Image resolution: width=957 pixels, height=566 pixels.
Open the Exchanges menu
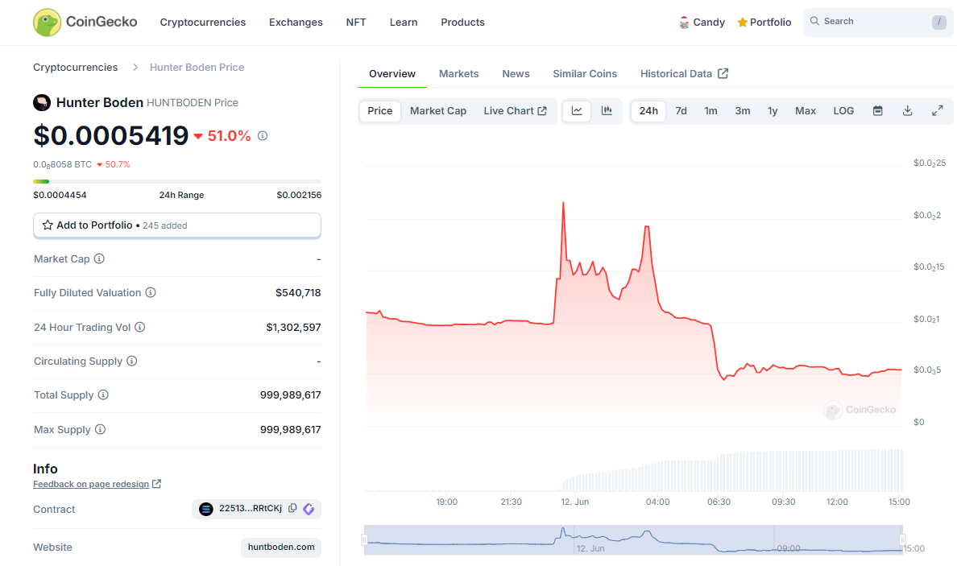(x=296, y=23)
